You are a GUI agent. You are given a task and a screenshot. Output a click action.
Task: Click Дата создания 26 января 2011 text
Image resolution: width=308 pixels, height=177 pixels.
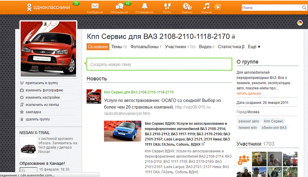[262, 103]
